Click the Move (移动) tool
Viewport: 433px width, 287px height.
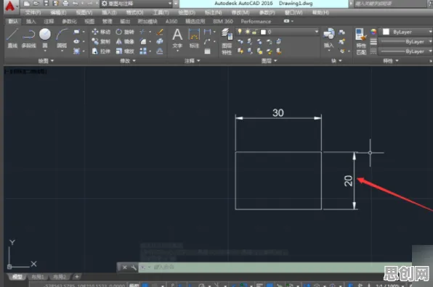click(101, 32)
